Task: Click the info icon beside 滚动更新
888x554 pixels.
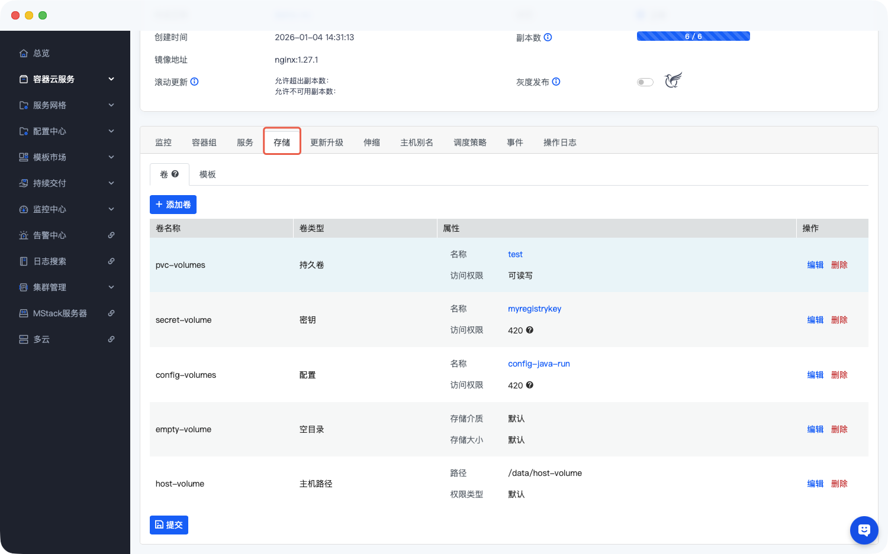Action: [194, 82]
